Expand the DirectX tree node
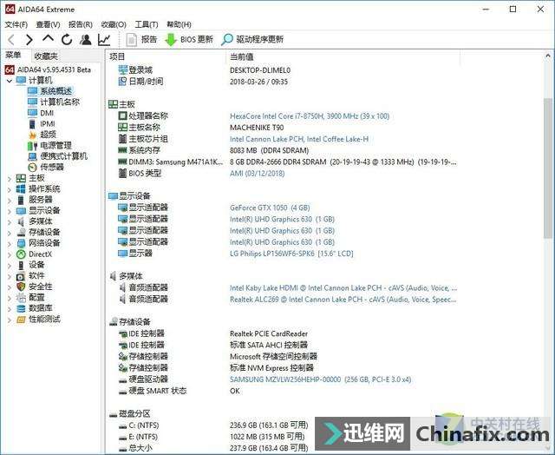Screen dimensions: 555x455 pos(10,255)
